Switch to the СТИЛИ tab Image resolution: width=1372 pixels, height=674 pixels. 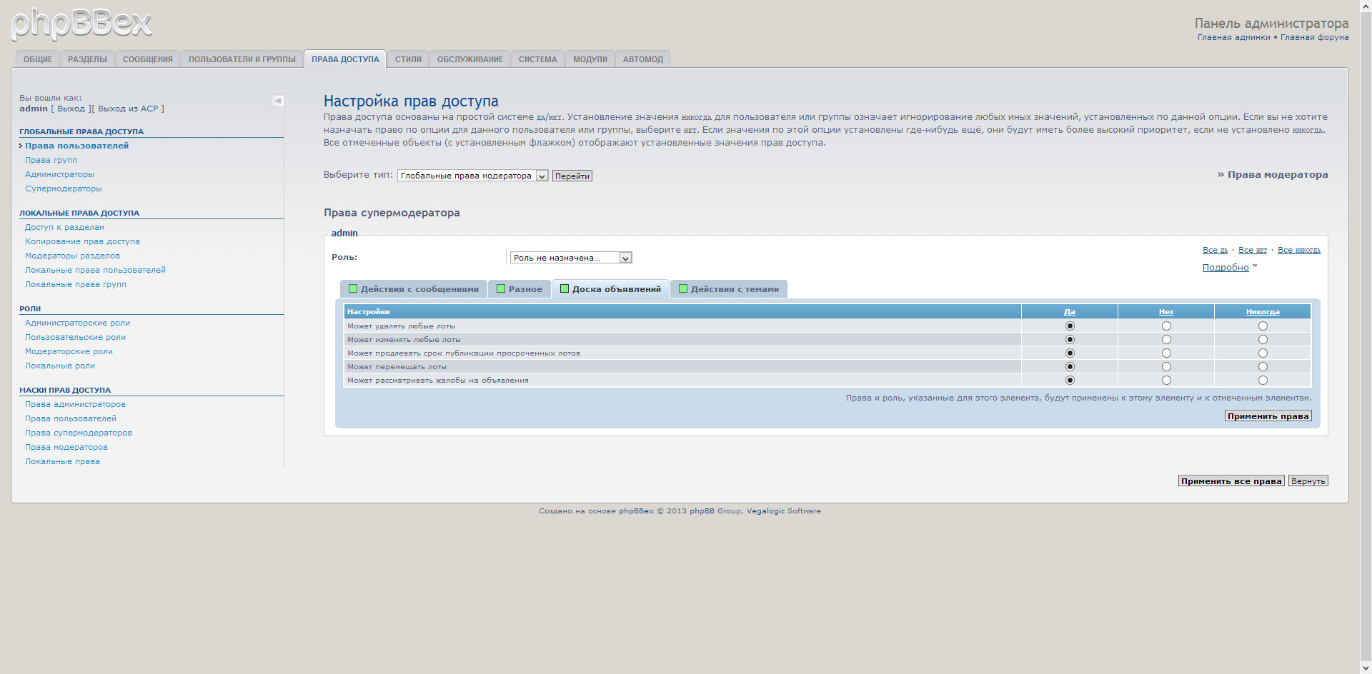click(408, 59)
